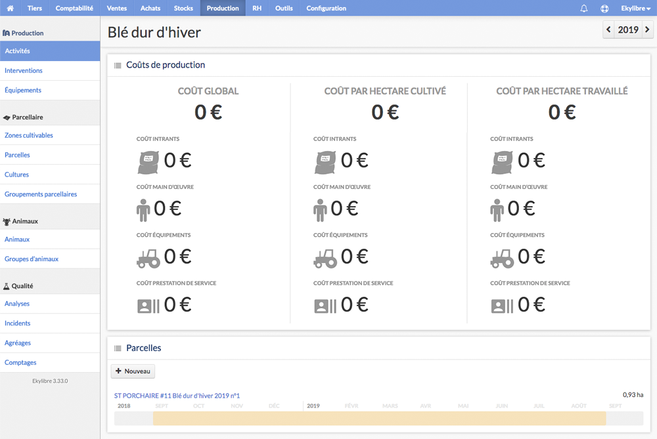
Task: Click the labor person icon under Coût global
Action: point(143,210)
